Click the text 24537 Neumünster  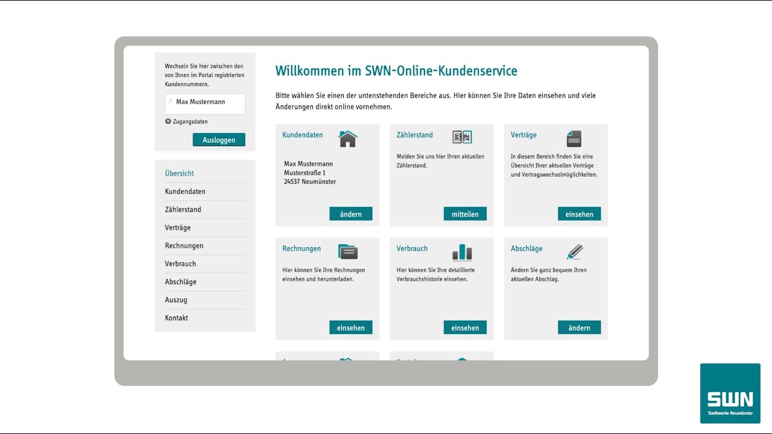pyautogui.click(x=310, y=182)
